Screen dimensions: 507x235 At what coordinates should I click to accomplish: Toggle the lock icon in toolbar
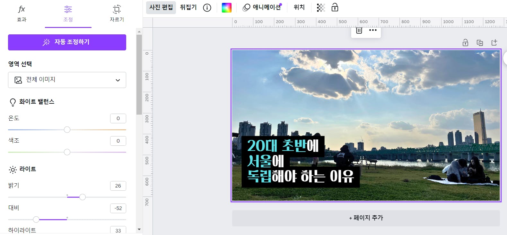pos(335,7)
